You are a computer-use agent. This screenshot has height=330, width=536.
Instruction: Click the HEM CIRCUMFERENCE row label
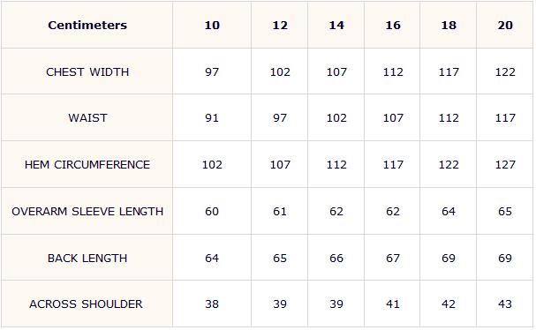point(87,165)
